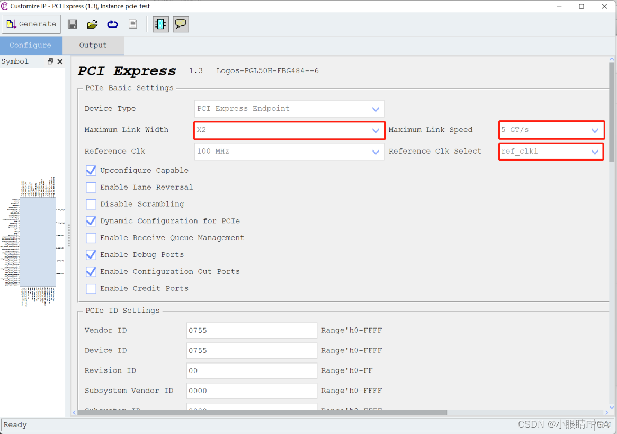The image size is (617, 434).
Task: Save the IP configuration with the floppy icon
Action: (73, 24)
